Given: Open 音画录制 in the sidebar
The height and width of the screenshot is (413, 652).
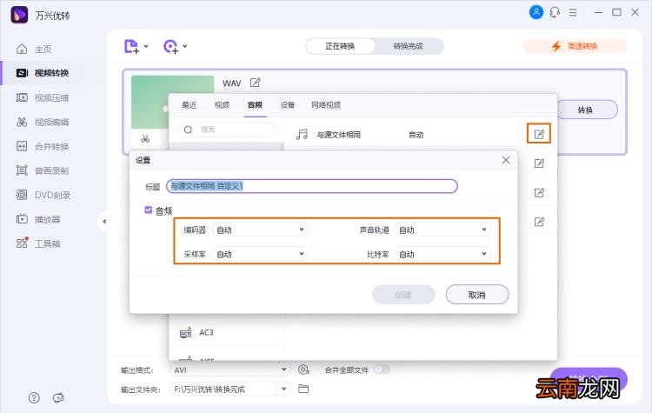Looking at the screenshot, I should 43,170.
